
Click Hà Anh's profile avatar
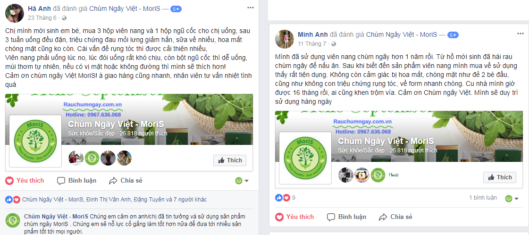(x=14, y=13)
